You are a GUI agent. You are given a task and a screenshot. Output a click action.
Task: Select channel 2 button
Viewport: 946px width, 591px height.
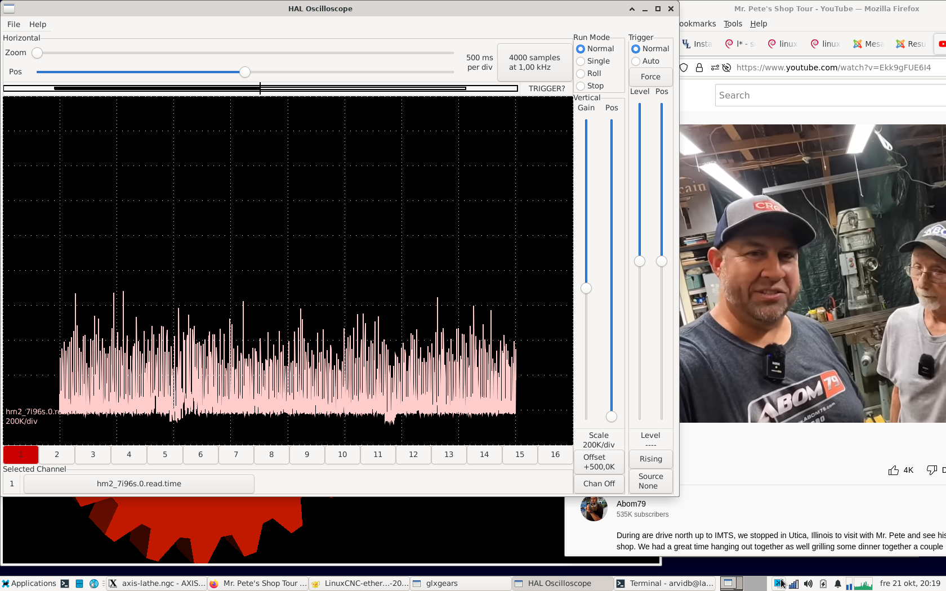57,454
